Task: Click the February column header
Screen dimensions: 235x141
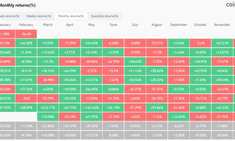Action: [26, 25]
